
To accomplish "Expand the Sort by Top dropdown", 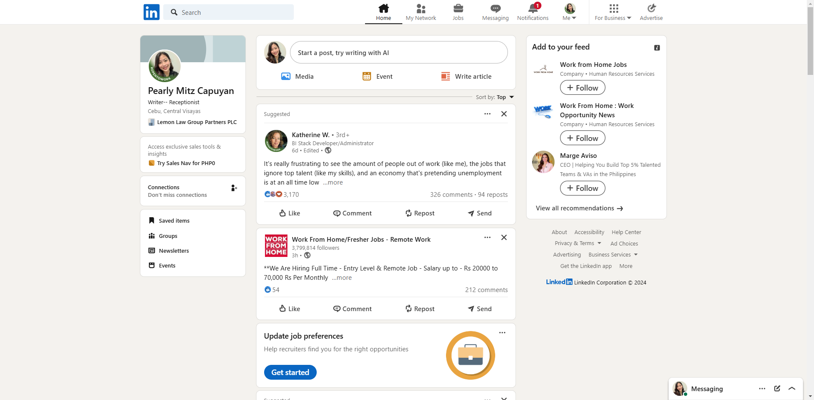I will click(x=505, y=97).
